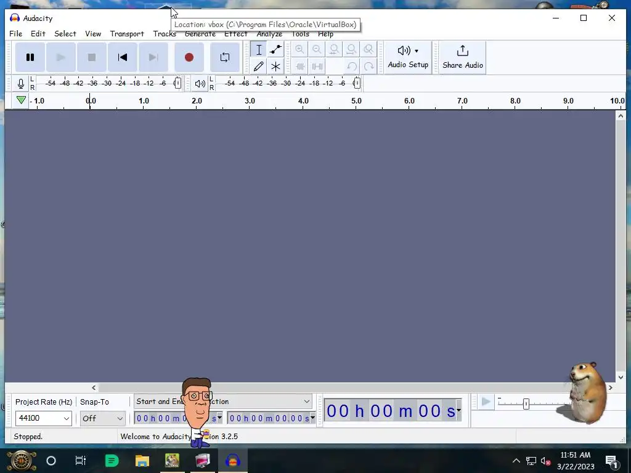The width and height of the screenshot is (631, 473).
Task: Open Start and End of Selection dropdown
Action: [223, 402]
